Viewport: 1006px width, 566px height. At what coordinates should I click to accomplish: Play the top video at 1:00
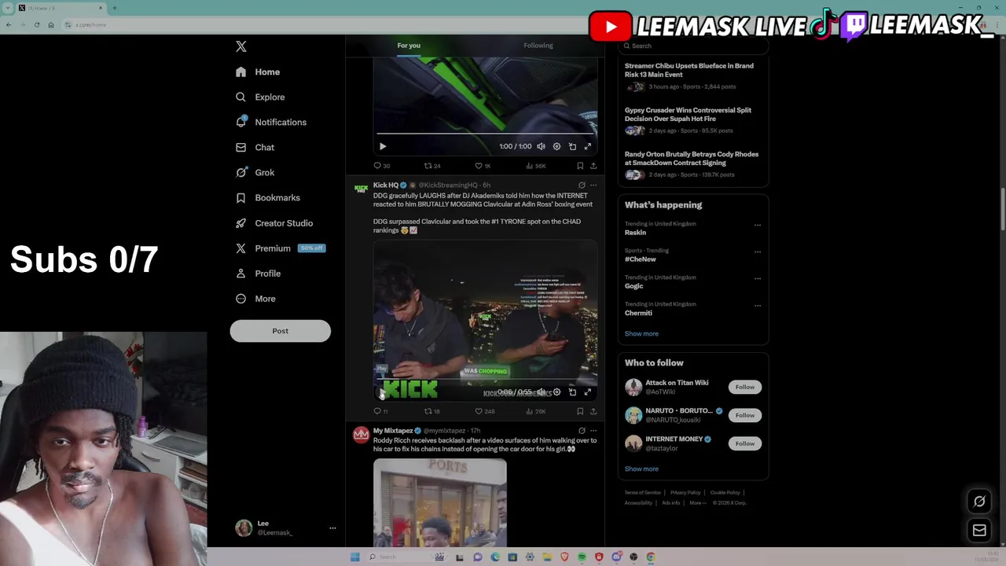[383, 146]
